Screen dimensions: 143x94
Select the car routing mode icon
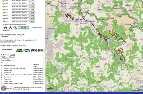click(5, 27)
